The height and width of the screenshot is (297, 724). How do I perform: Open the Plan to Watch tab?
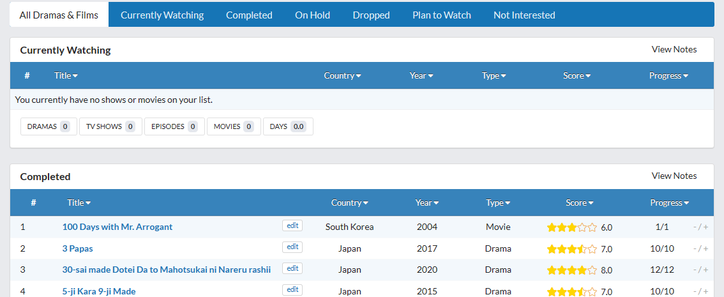[441, 15]
